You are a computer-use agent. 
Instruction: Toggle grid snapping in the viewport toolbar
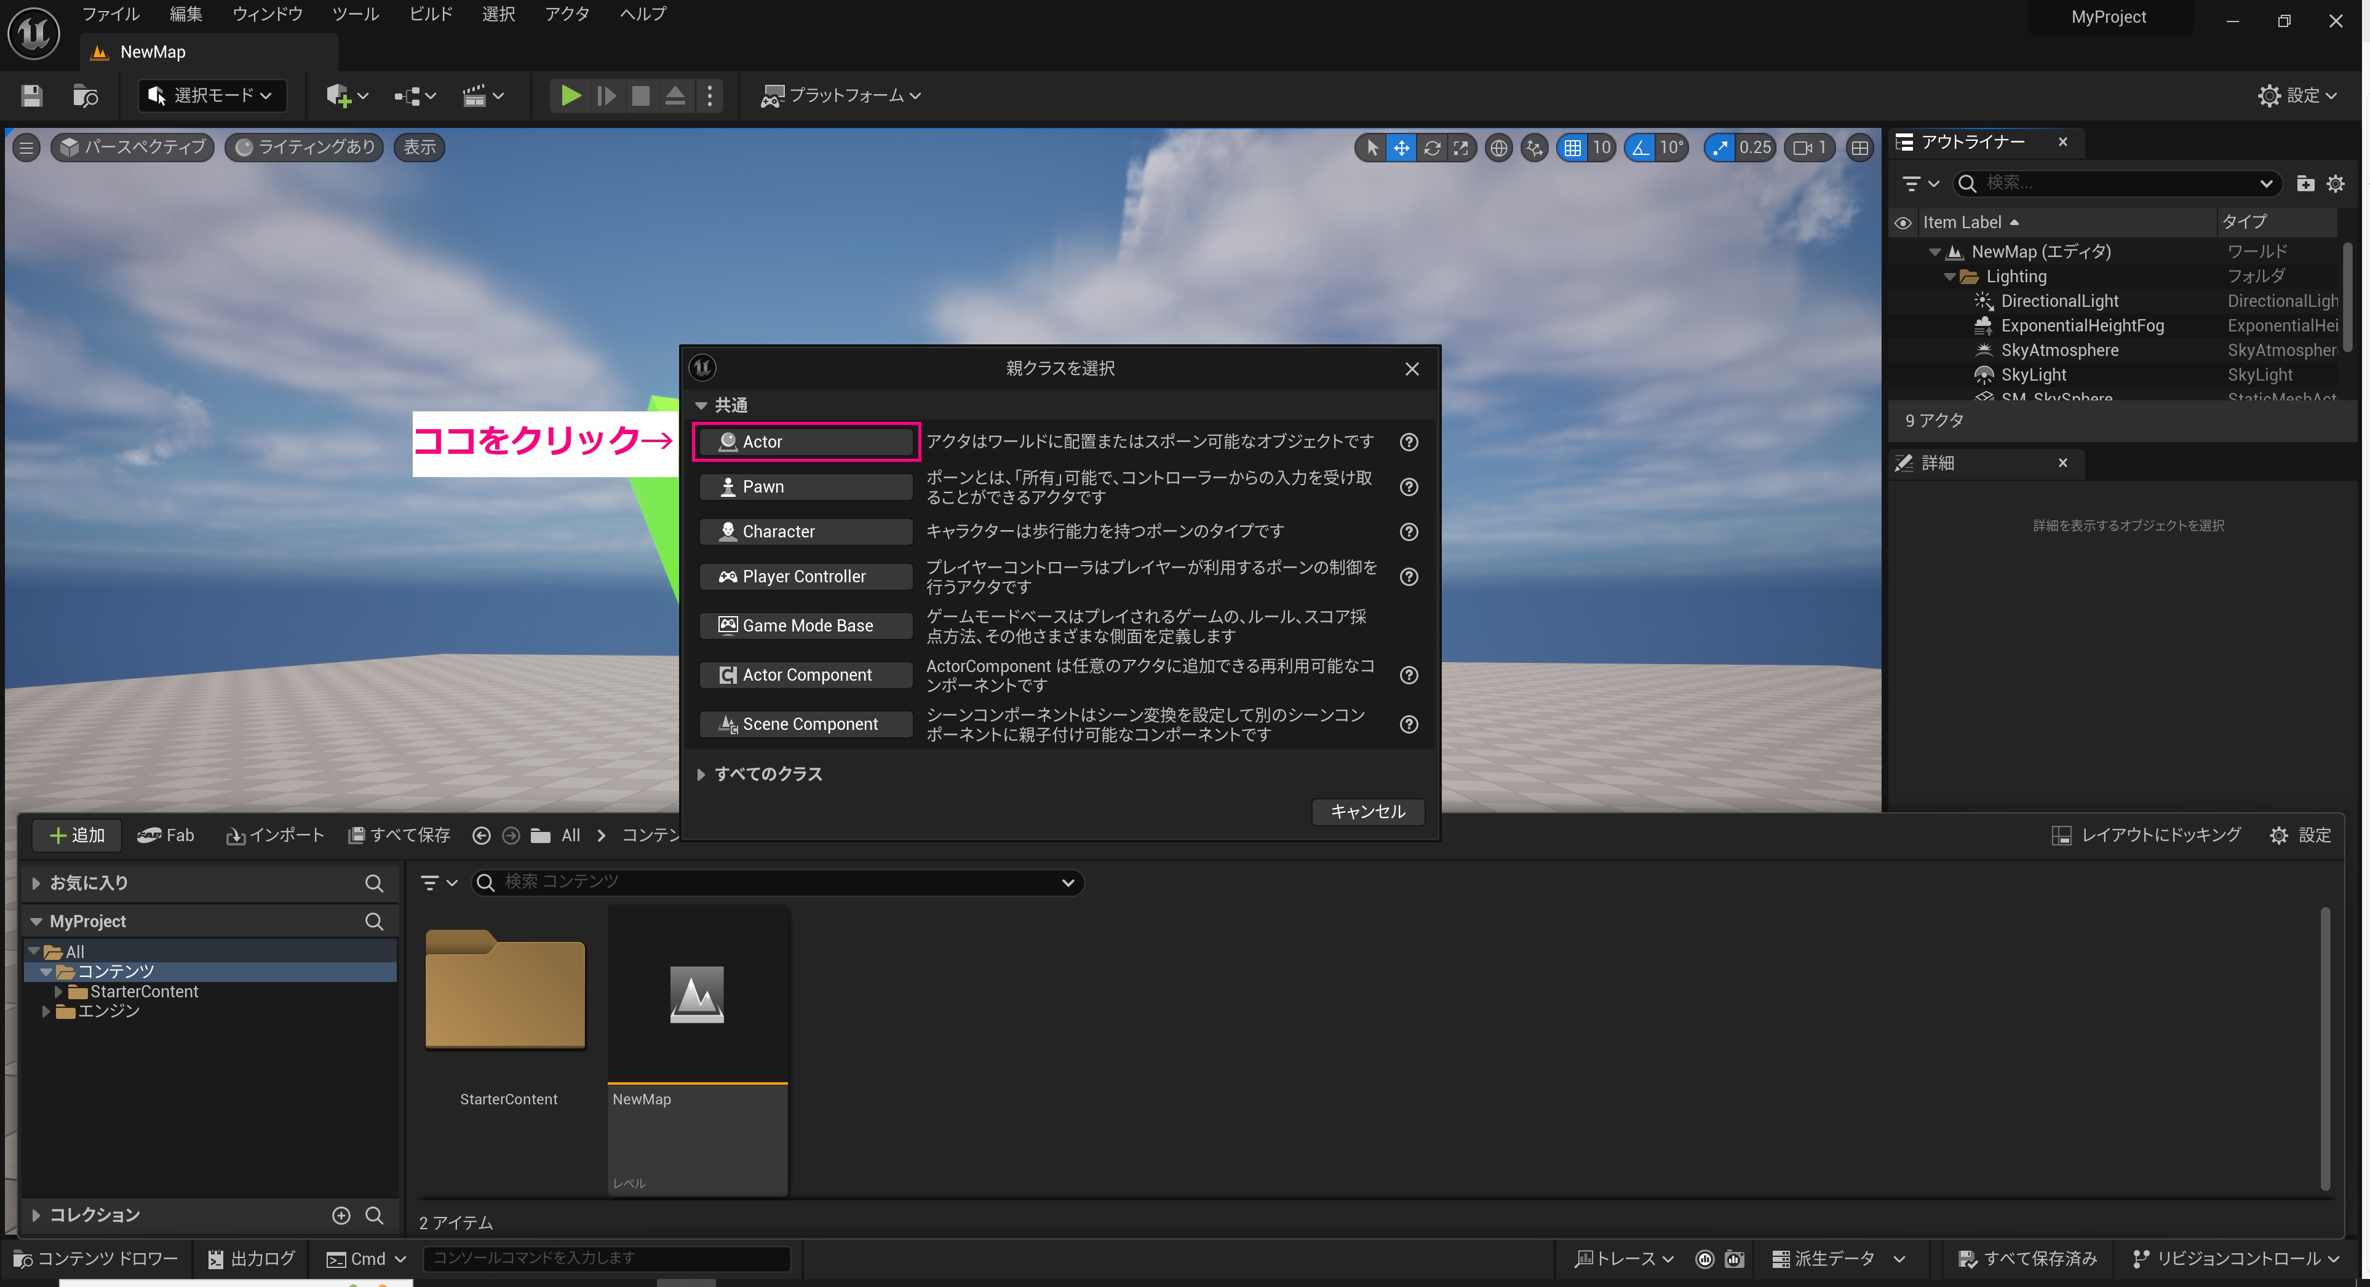[1574, 147]
